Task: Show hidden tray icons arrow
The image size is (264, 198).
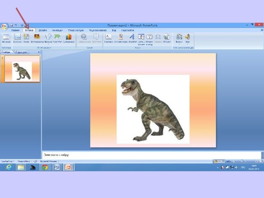Action: pos(218,167)
